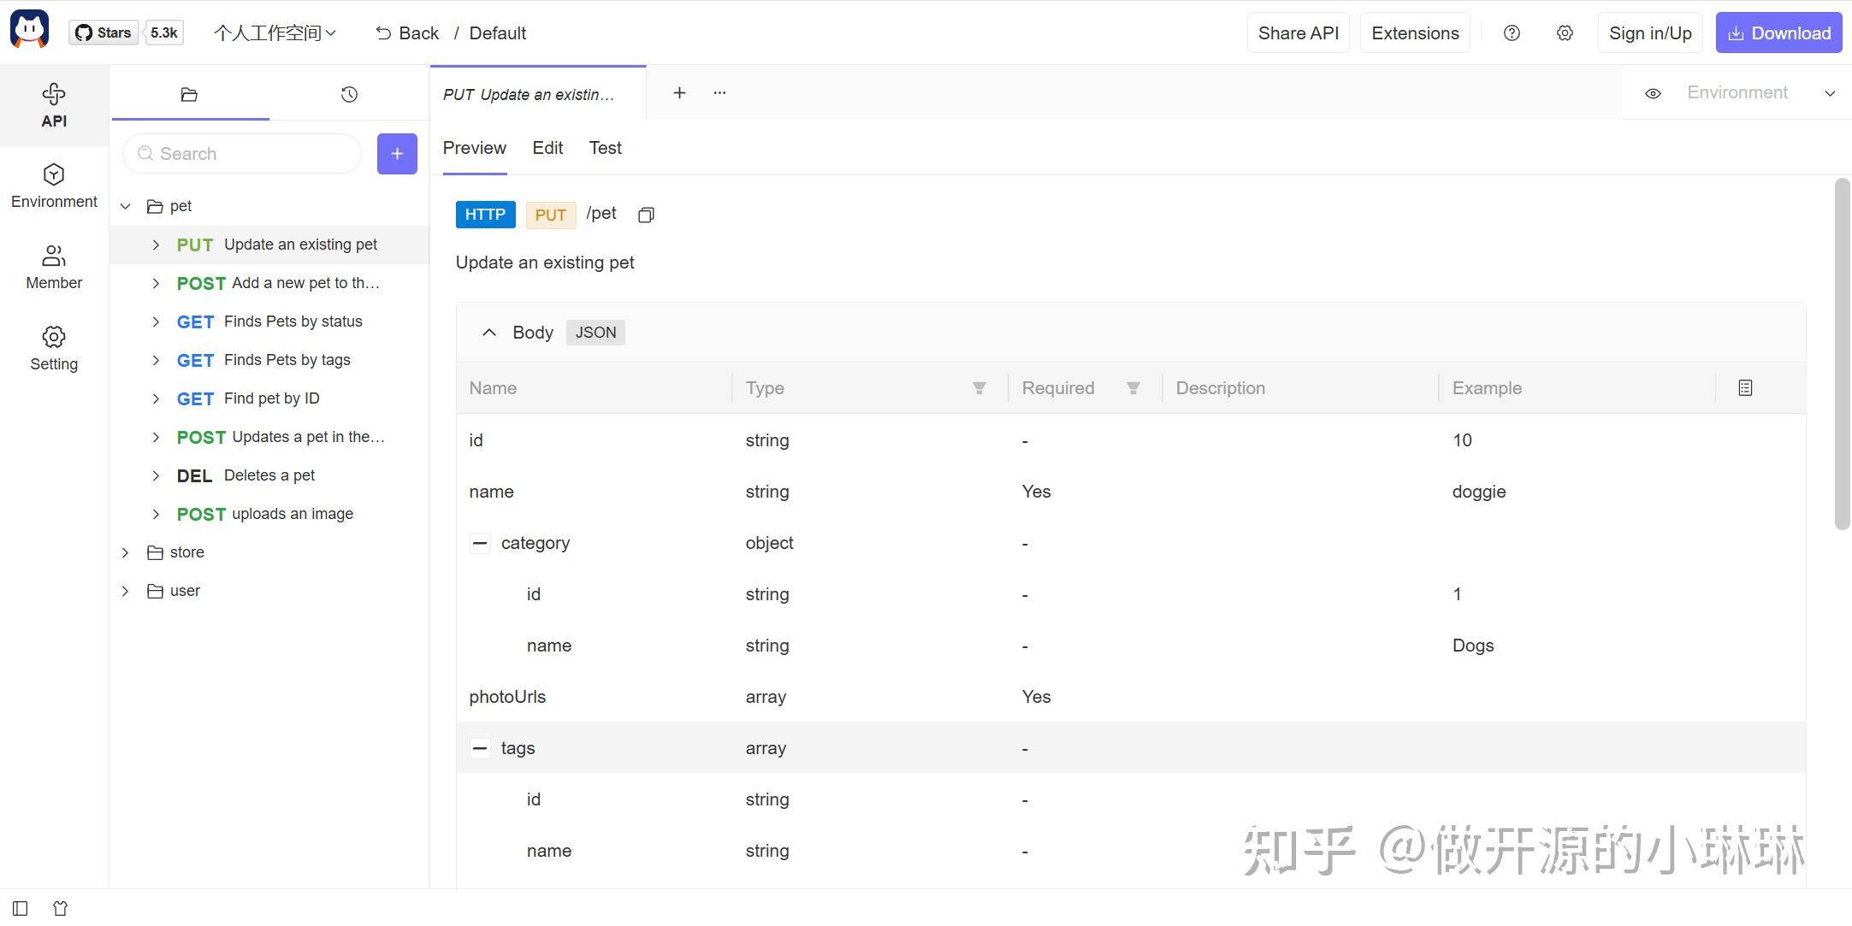Click the Default breadcrumb
The image size is (1852, 926).
coord(498,32)
